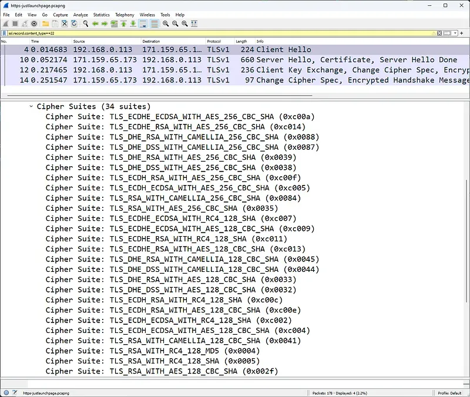Viewport: 470px width, 397px height.
Task: Go back in packet history
Action: click(95, 23)
